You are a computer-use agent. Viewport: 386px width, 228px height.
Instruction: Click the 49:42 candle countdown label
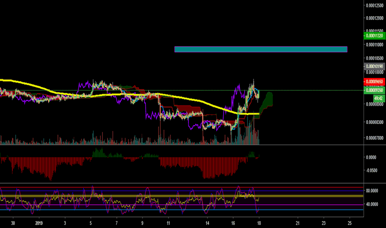point(379,98)
